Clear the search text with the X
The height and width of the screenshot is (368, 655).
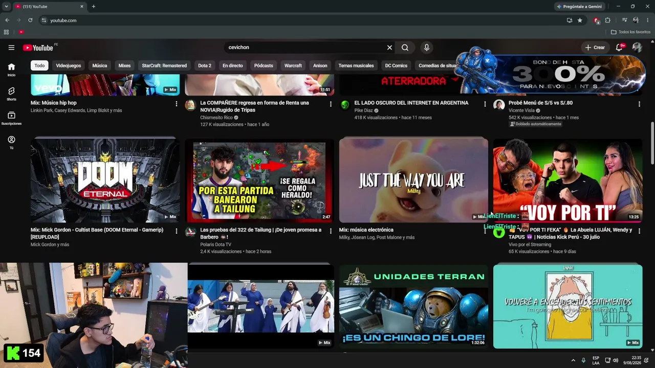(389, 48)
